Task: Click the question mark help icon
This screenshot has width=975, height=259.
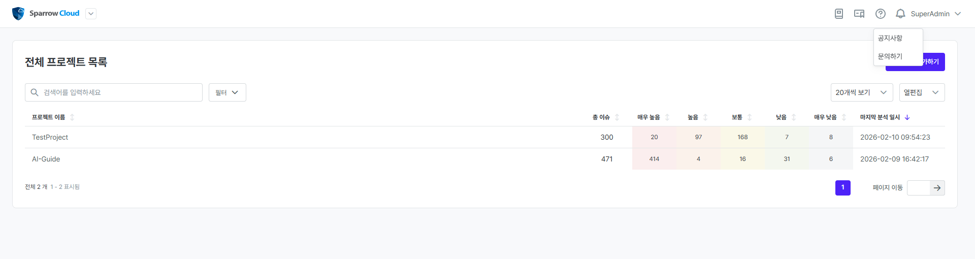Action: [x=881, y=14]
